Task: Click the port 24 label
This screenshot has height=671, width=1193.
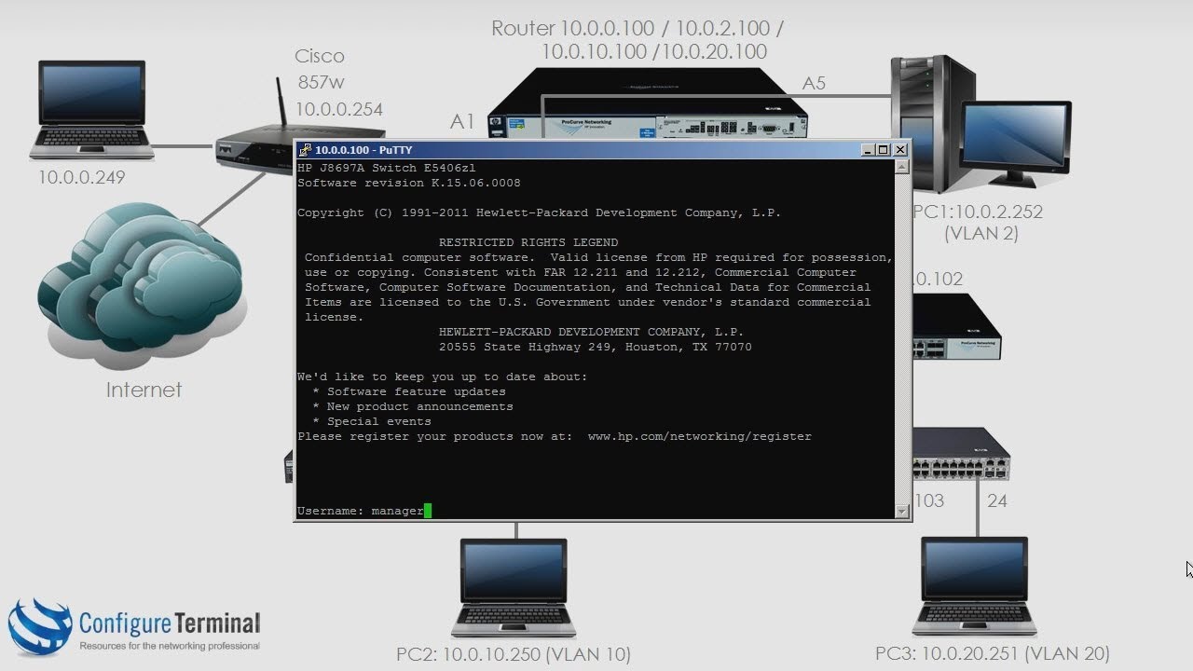Action: pyautogui.click(x=997, y=500)
